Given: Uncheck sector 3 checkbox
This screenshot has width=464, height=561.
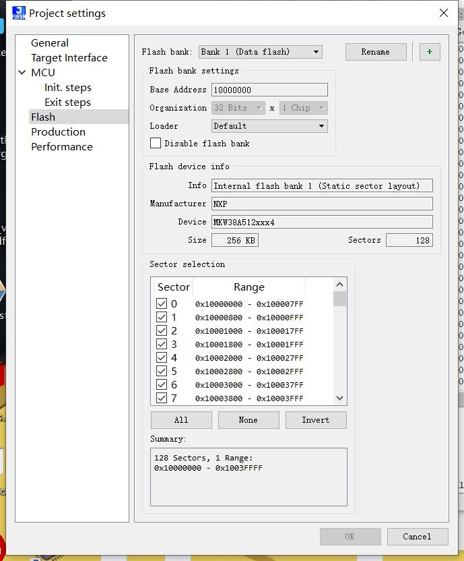Looking at the screenshot, I should [162, 344].
